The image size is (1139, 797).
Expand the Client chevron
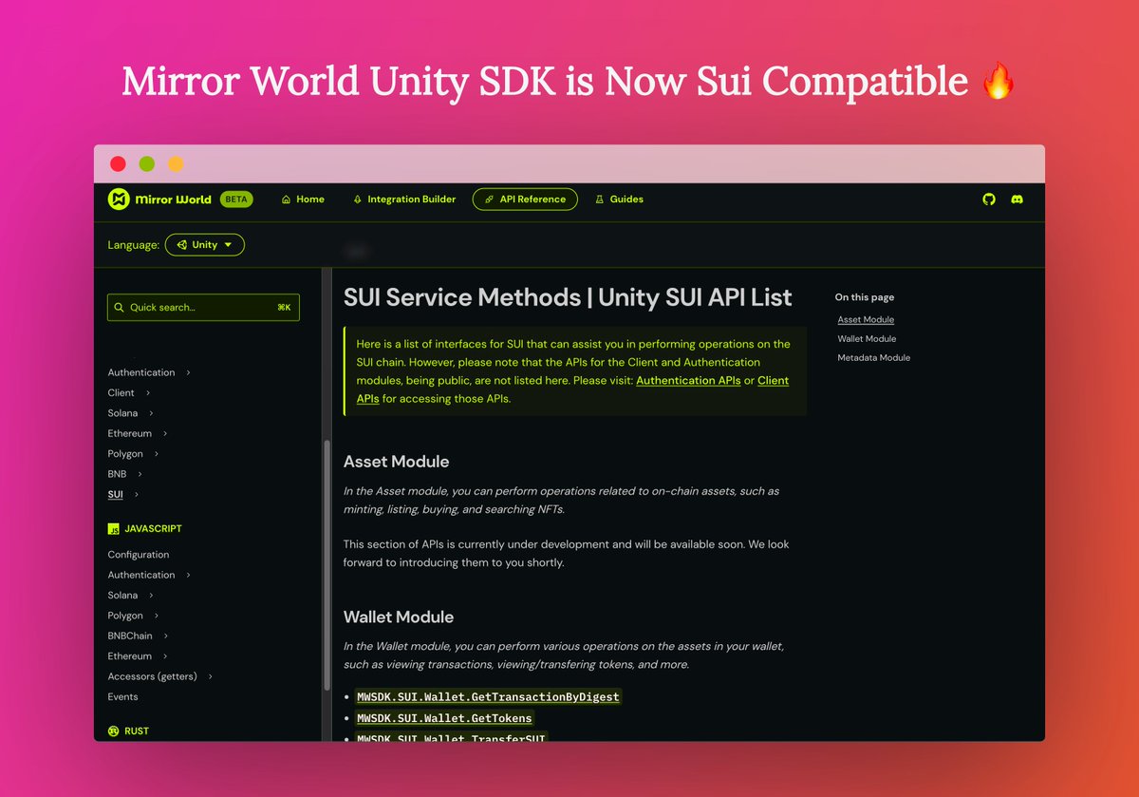[x=148, y=393]
